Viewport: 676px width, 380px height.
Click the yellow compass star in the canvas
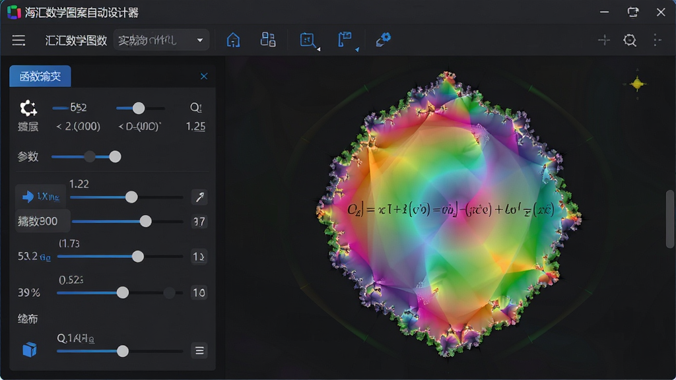pyautogui.click(x=637, y=84)
